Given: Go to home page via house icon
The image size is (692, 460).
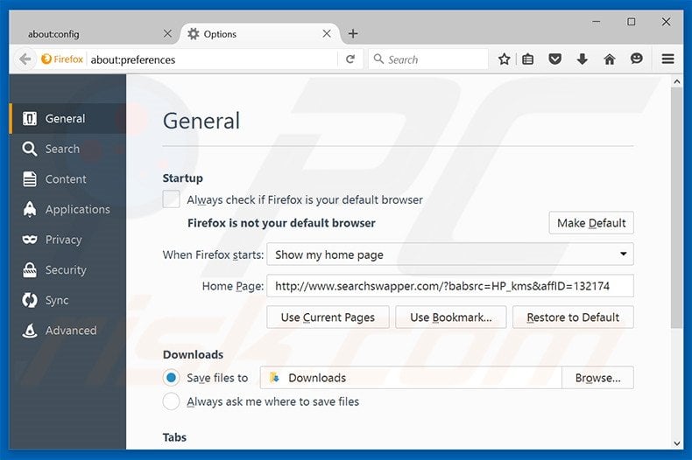Looking at the screenshot, I should pyautogui.click(x=610, y=59).
